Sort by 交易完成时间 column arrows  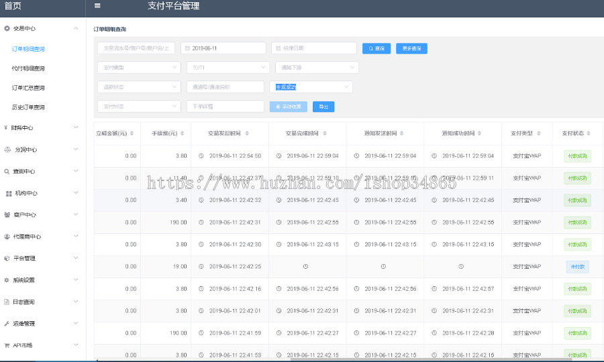[x=325, y=133]
